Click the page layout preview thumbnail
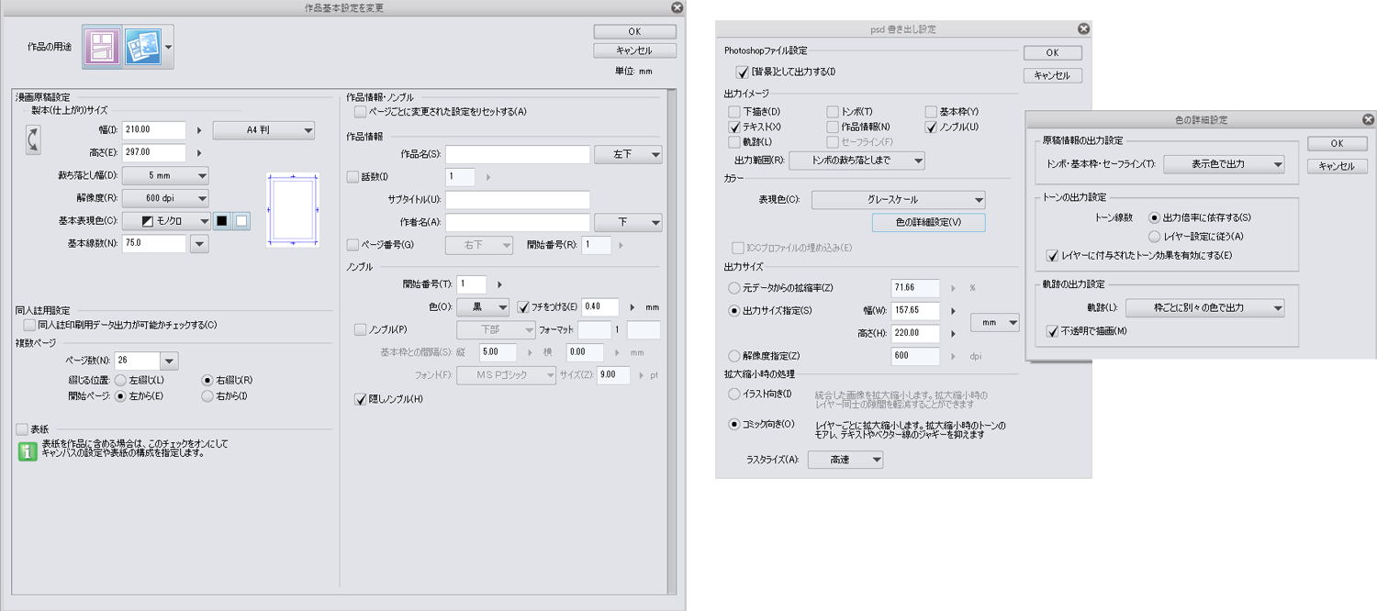 [292, 209]
